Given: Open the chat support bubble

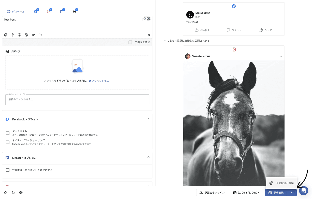Looking at the screenshot, I should pos(303,191).
